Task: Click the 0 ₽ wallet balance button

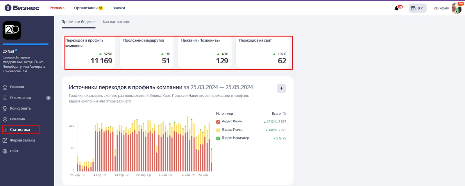Action: (x=418, y=8)
